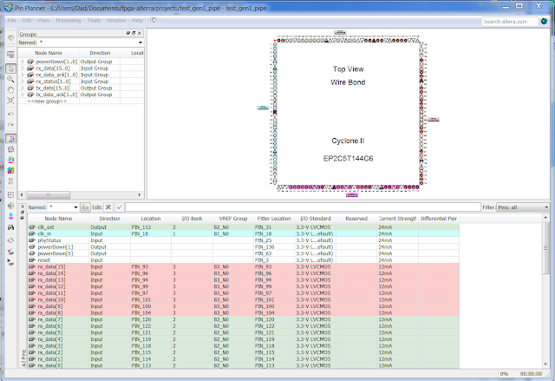555x381 pixels.
Task: Expand the rx_status[1..0] group
Action: (x=23, y=82)
